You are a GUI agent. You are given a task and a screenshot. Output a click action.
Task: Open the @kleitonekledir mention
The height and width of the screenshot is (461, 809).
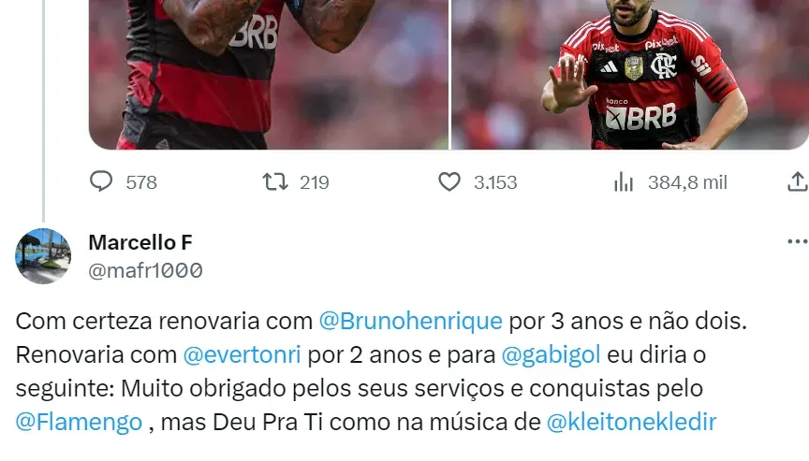click(631, 422)
